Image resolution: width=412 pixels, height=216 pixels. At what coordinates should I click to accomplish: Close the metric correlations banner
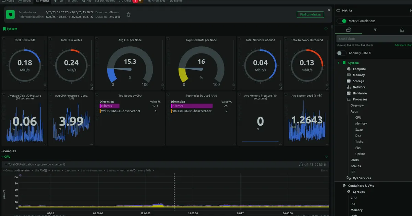[x=329, y=10]
